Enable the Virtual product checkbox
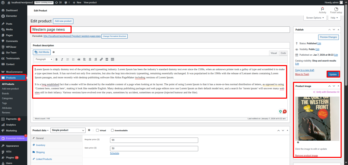This screenshot has width=348, height=165. coord(97,130)
